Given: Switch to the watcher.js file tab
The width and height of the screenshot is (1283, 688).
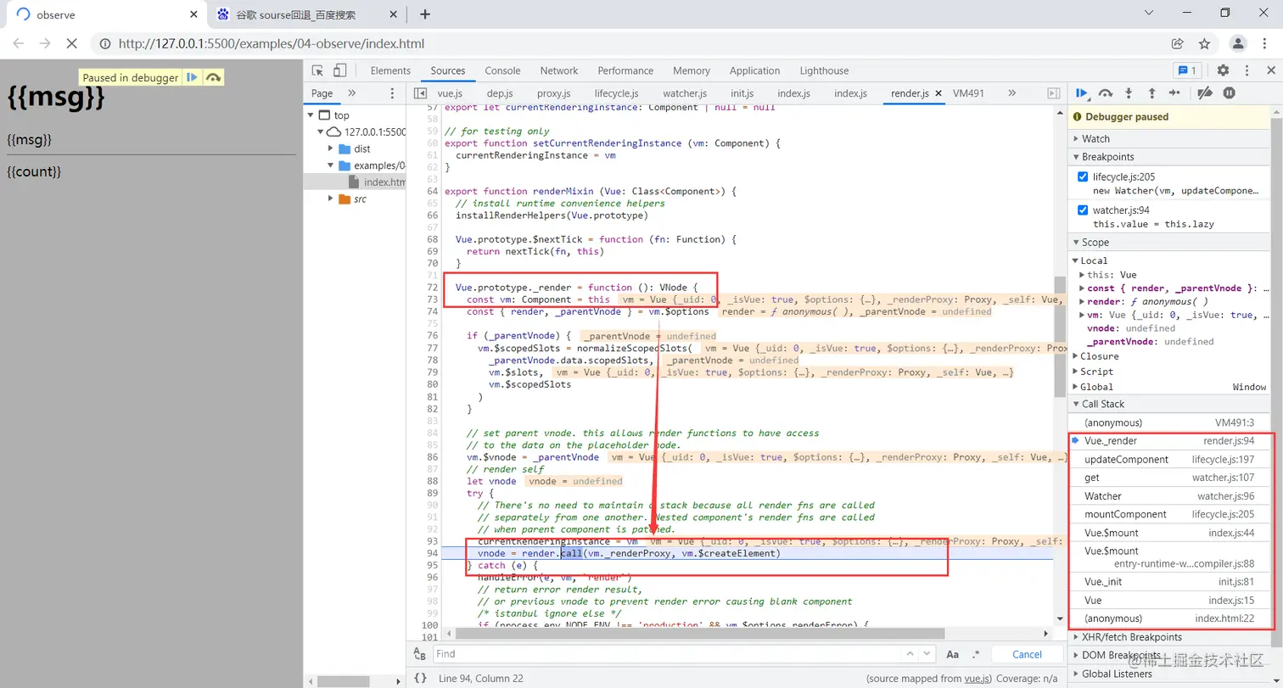Looking at the screenshot, I should pos(684,93).
